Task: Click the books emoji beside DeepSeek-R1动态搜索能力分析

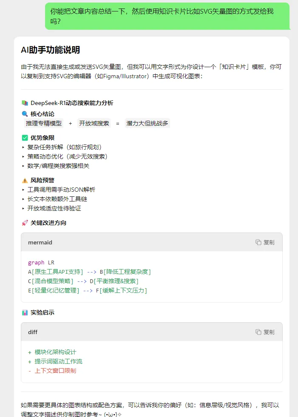Action: tap(25, 103)
